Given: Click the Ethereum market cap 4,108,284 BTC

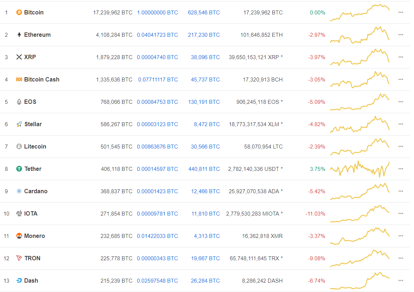Looking at the screenshot, I should tap(114, 35).
